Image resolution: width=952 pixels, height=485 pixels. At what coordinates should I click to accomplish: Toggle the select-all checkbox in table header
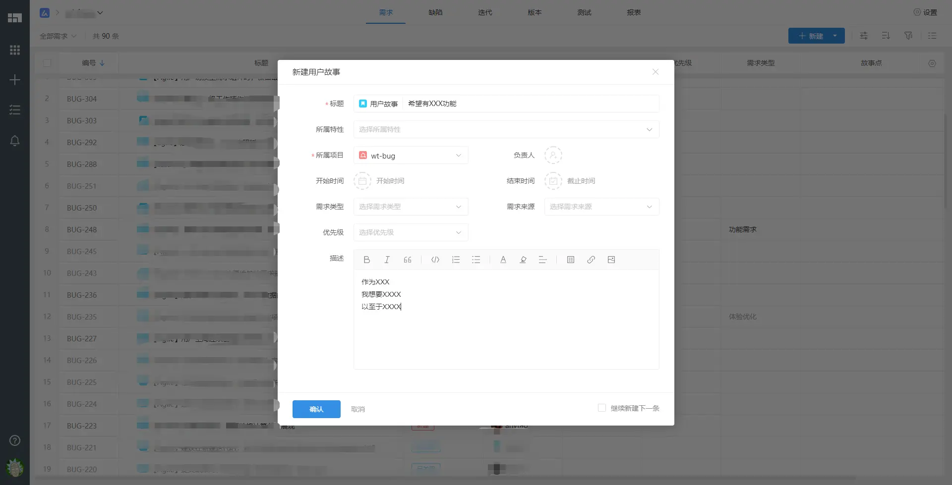47,63
